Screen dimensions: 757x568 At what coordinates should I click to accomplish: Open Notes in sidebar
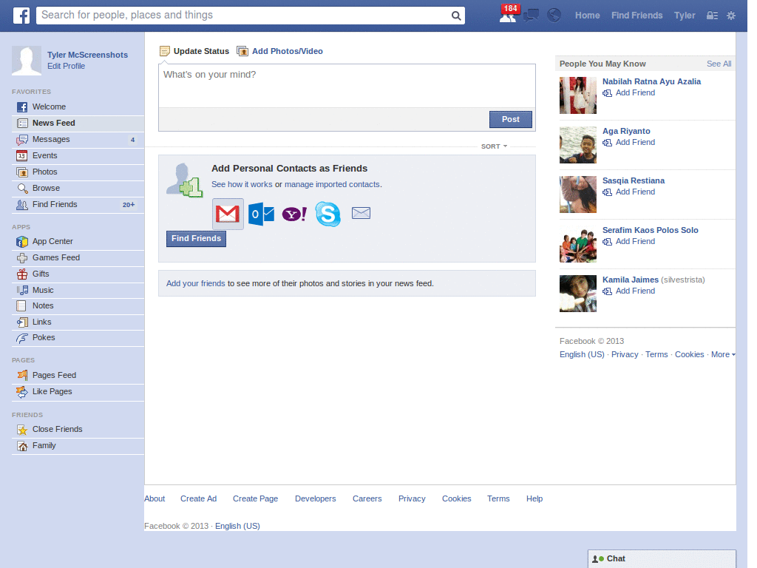coord(78,305)
